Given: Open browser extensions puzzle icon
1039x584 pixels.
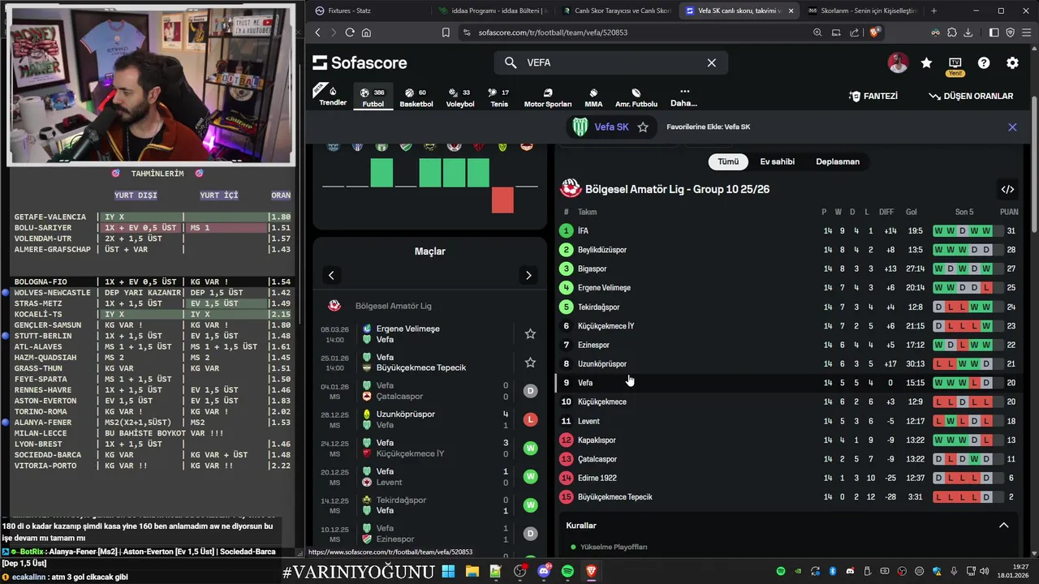Looking at the screenshot, I should click(x=951, y=32).
